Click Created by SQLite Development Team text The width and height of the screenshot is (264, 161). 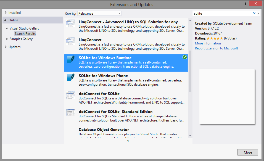(x=223, y=23)
